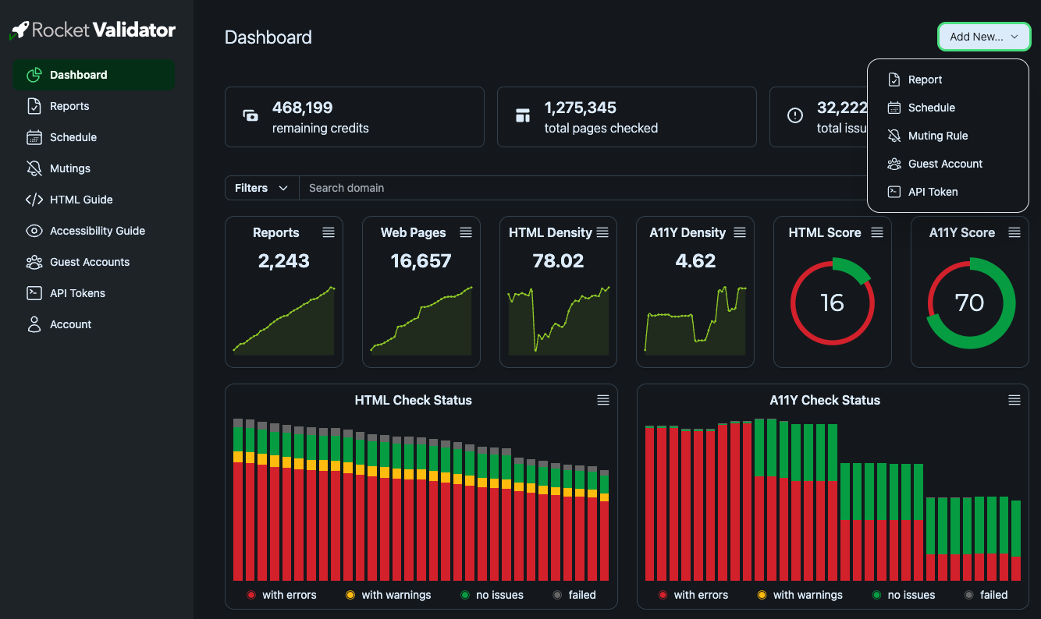Navigate to Mutings in sidebar
This screenshot has height=619, width=1041.
point(94,168)
